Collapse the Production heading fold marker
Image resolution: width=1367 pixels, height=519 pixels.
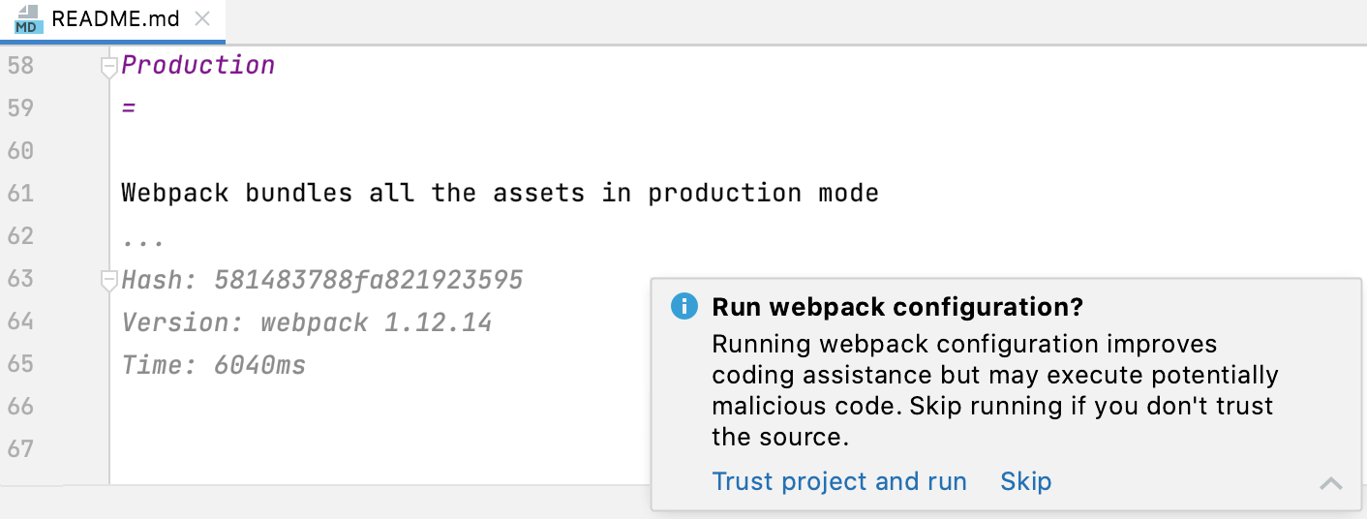(x=108, y=66)
